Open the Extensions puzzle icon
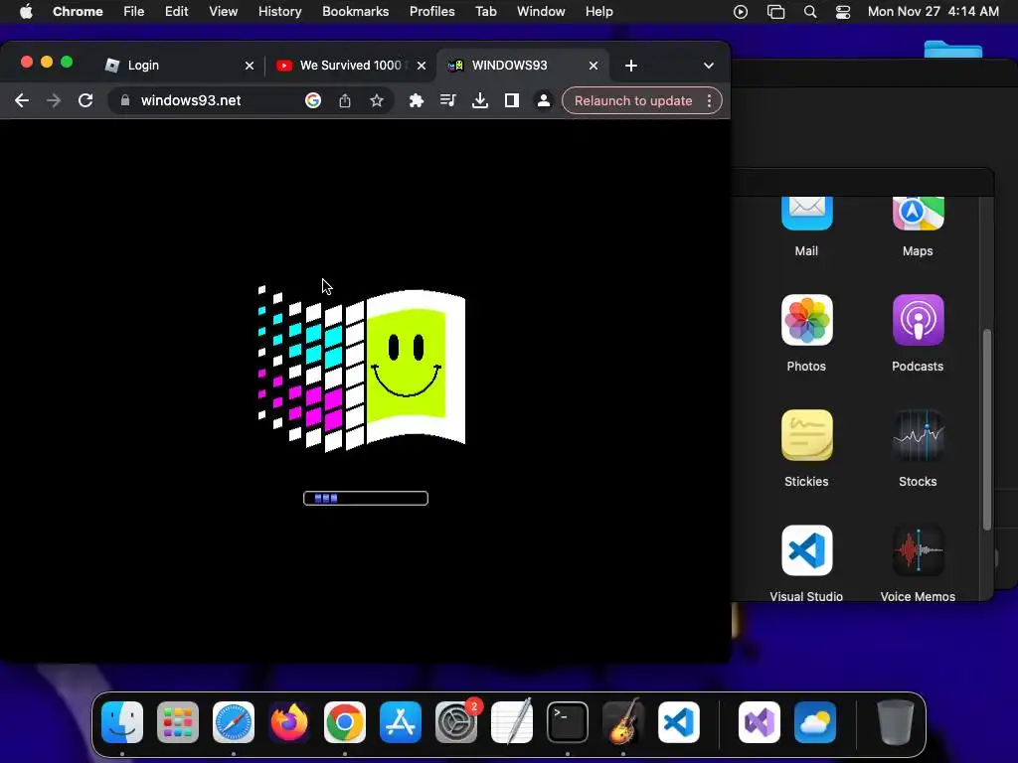Image resolution: width=1018 pixels, height=763 pixels. pyautogui.click(x=417, y=100)
